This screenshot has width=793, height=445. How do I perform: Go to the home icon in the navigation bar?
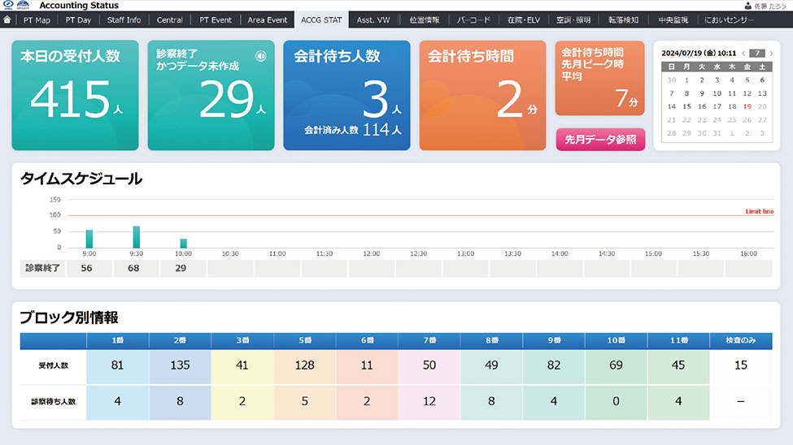click(7, 19)
